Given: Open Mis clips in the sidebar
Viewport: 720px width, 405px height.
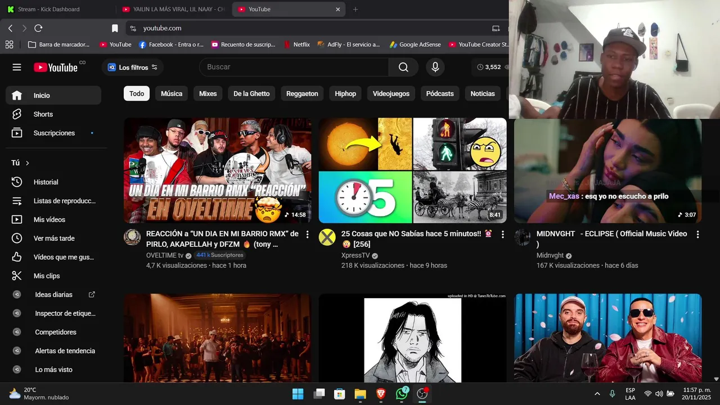Looking at the screenshot, I should (53, 276).
